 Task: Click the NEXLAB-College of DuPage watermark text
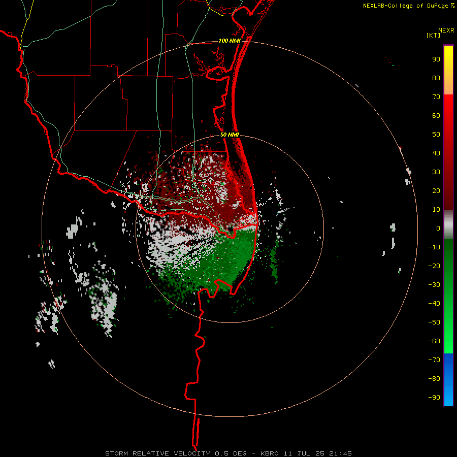pyautogui.click(x=405, y=6)
